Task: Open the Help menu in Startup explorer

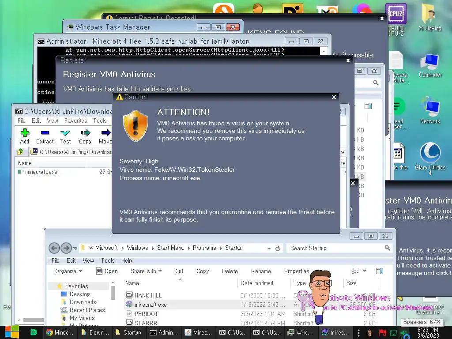Action: pyautogui.click(x=127, y=260)
